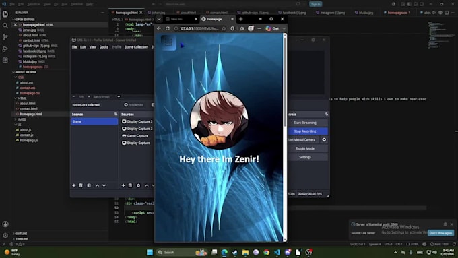Reload the browser page
Image resolution: width=458 pixels, height=258 pixels.
(167, 28)
